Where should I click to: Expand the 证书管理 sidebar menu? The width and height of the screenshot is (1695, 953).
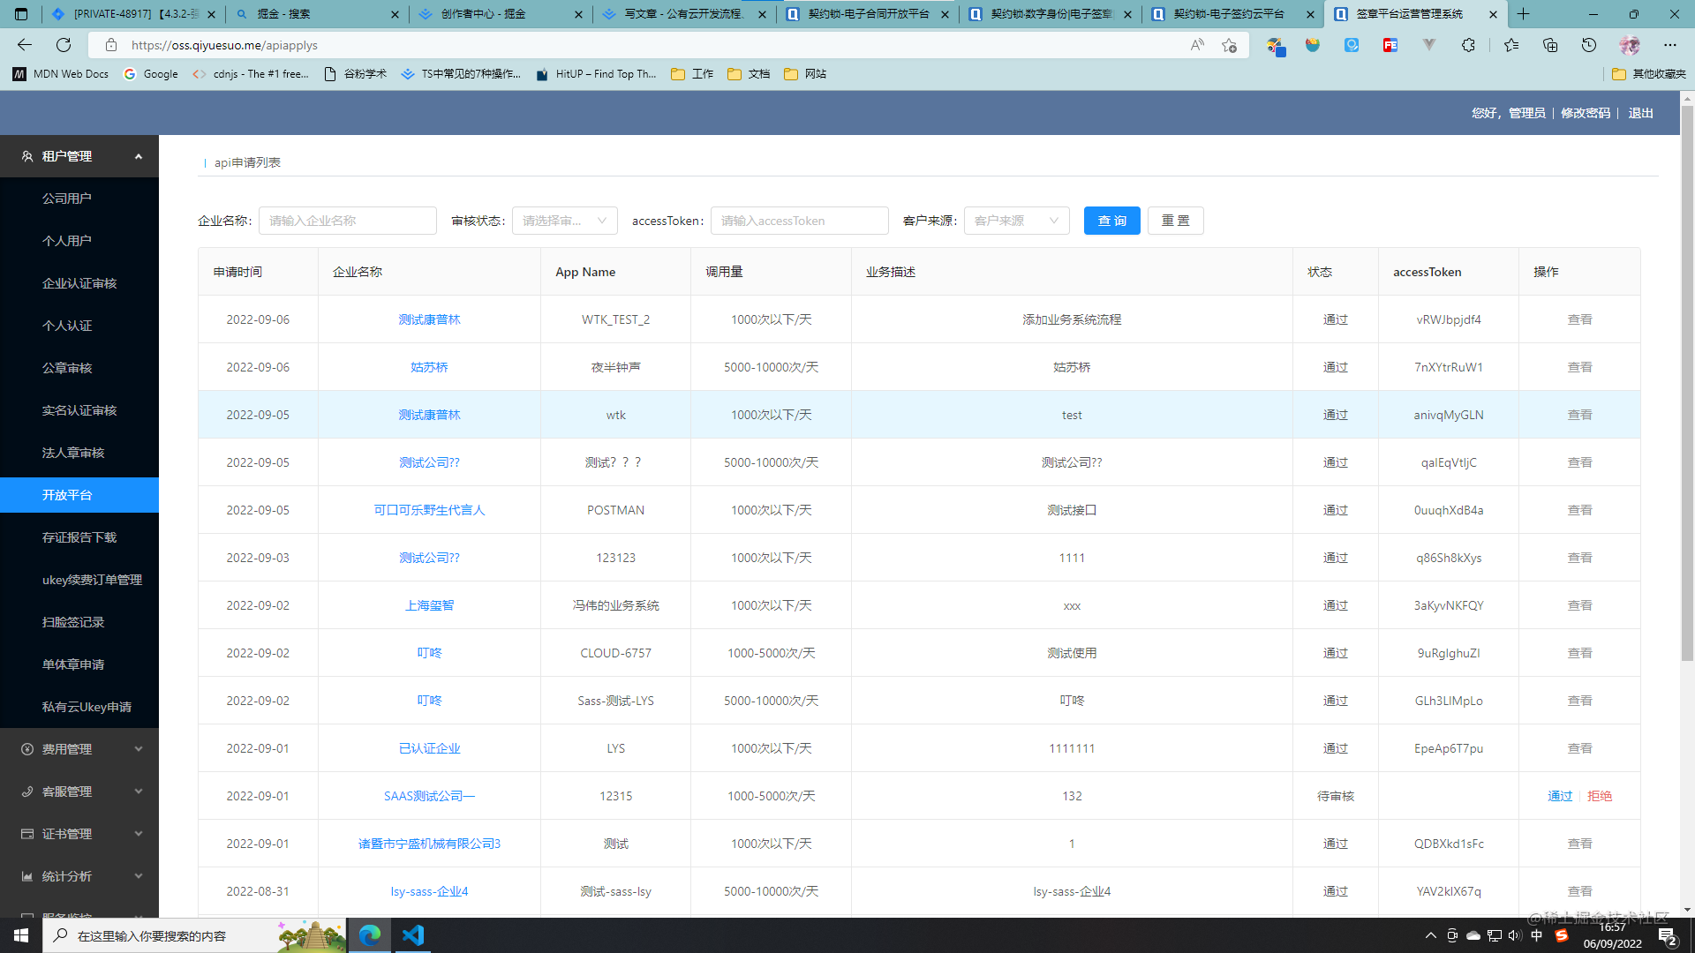(x=79, y=834)
